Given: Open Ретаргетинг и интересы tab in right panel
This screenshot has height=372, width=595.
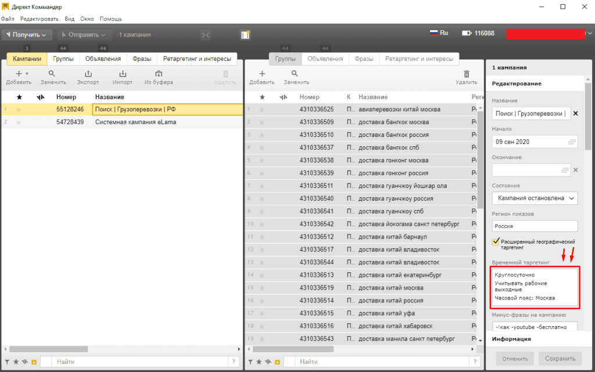Looking at the screenshot, I should (419, 59).
